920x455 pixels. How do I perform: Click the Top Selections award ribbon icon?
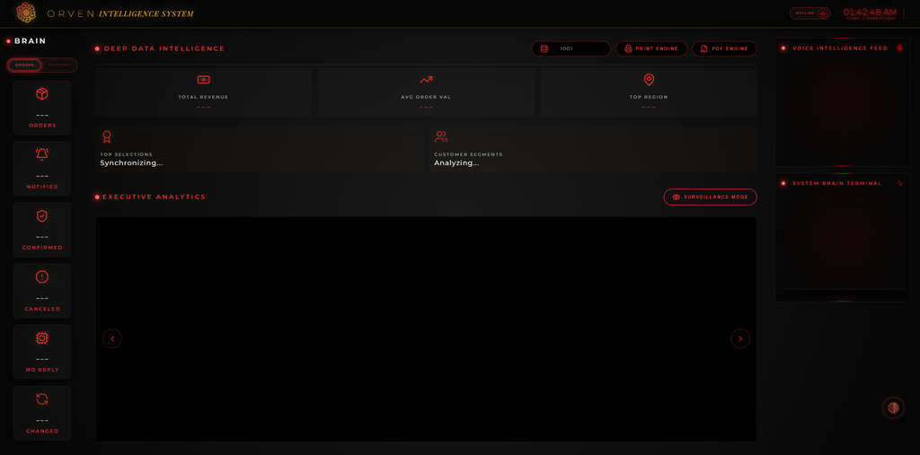coord(107,136)
